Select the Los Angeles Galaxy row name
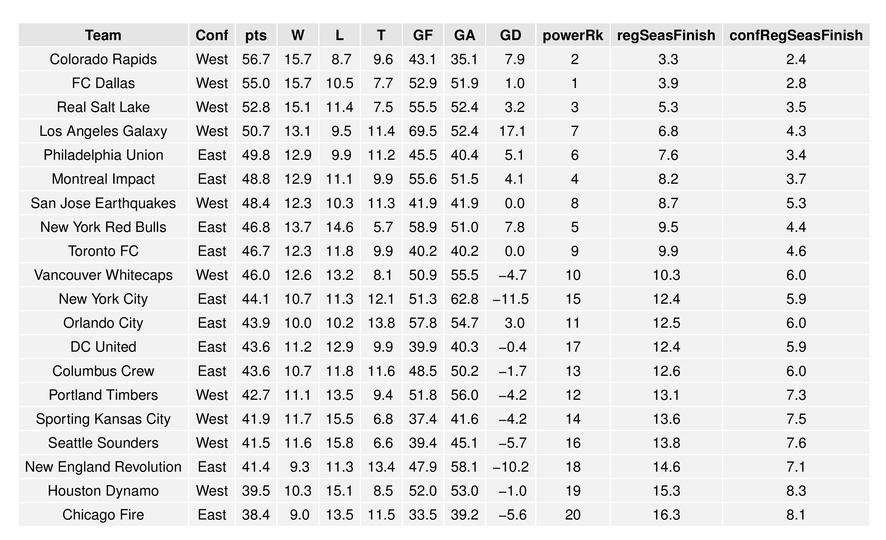Image resolution: width=886 pixels, height=540 pixels. pyautogui.click(x=103, y=131)
